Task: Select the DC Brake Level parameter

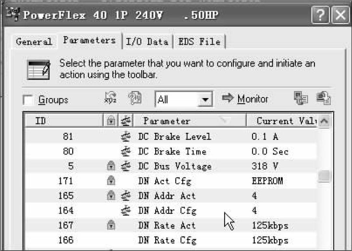Action: point(175,136)
